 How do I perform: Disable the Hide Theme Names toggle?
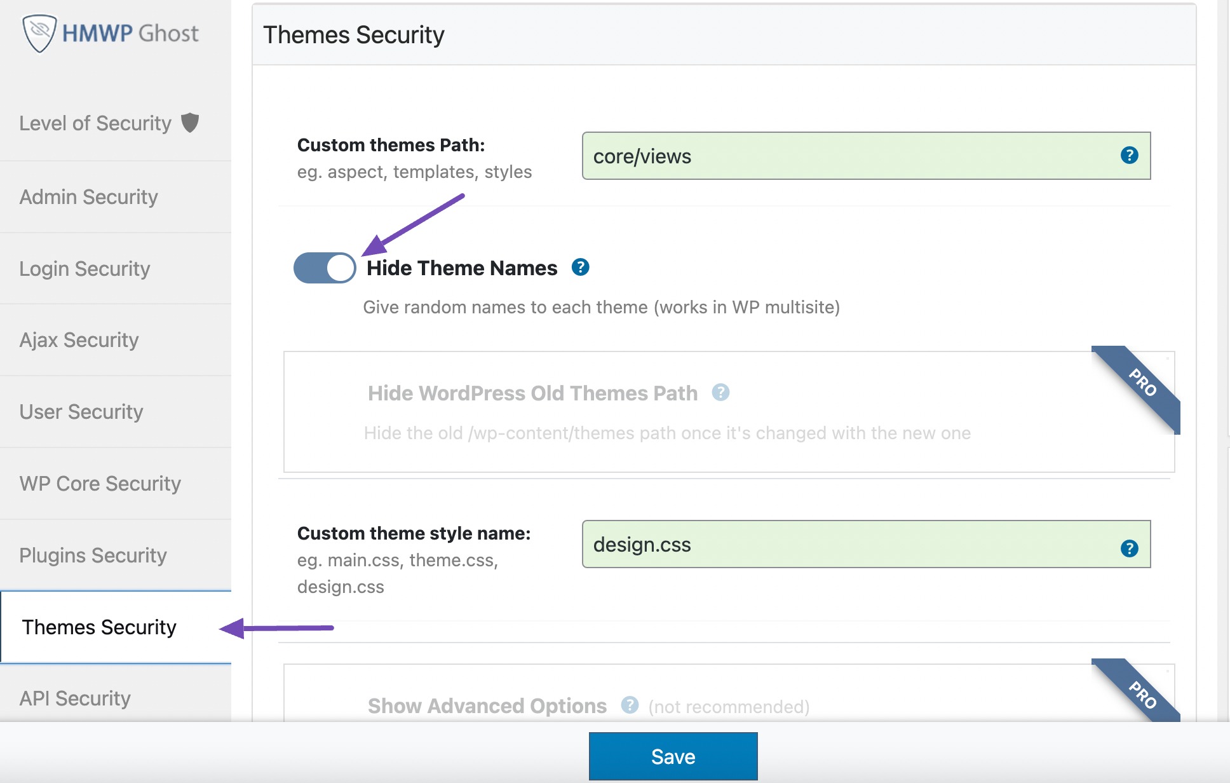324,268
